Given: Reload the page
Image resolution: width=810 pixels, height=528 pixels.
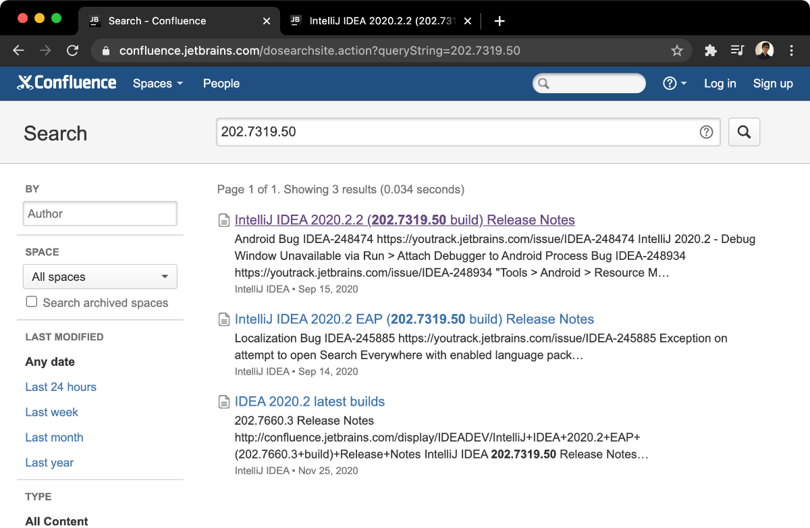Looking at the screenshot, I should point(72,51).
